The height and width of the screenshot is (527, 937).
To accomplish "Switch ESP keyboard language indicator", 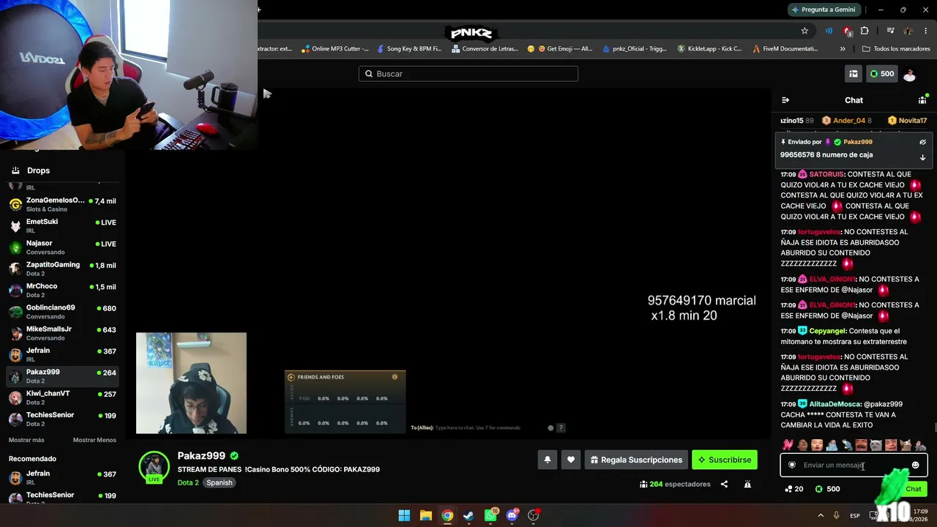I will (855, 515).
